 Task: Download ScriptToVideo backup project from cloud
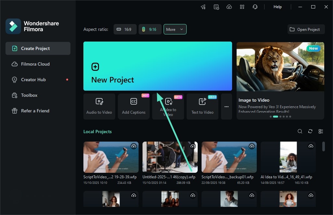pyautogui.click(x=252, y=146)
